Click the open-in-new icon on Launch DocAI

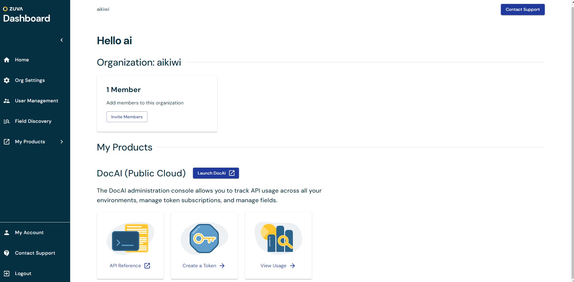click(232, 173)
